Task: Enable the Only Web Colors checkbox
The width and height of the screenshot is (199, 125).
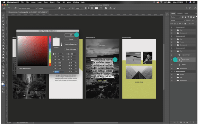Action: 18,69
